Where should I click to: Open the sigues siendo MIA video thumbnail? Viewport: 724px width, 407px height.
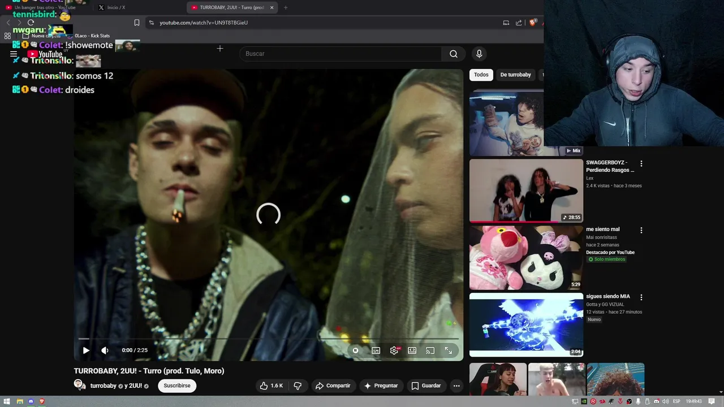coord(526,324)
